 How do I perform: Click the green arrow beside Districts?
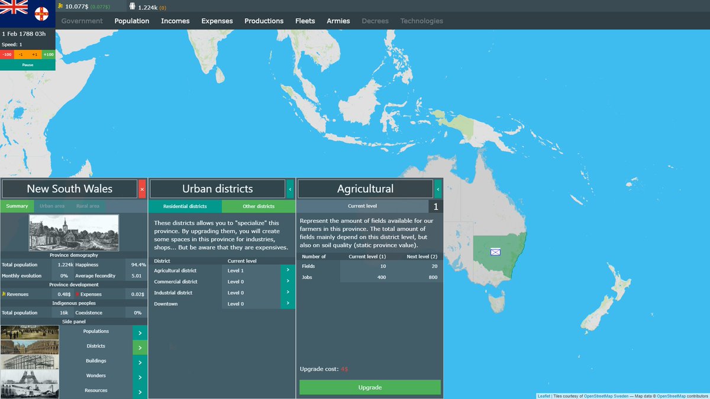[140, 347]
